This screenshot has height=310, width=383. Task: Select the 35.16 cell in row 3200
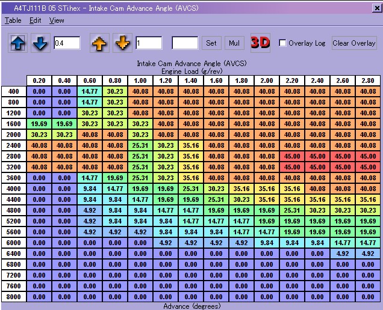pyautogui.click(x=191, y=167)
